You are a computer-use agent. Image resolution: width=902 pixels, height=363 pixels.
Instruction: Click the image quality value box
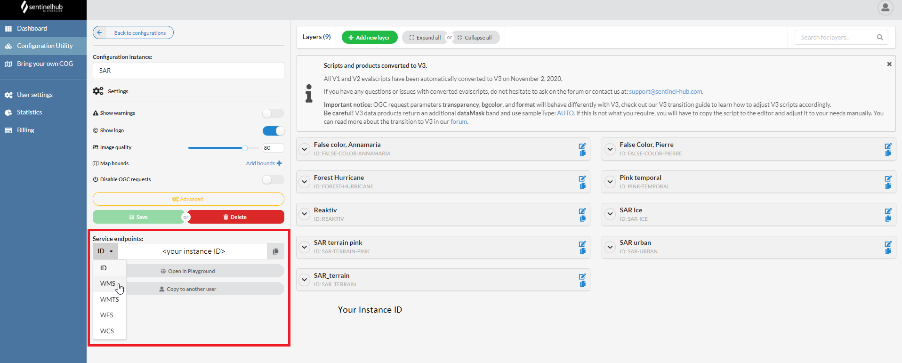[273, 148]
